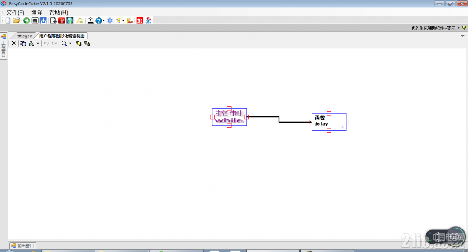Open the dropdown arrow beside the help icon
Viewport: 468px width, 252px height.
tap(104, 21)
